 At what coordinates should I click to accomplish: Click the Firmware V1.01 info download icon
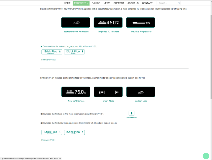tap(131, 113)
